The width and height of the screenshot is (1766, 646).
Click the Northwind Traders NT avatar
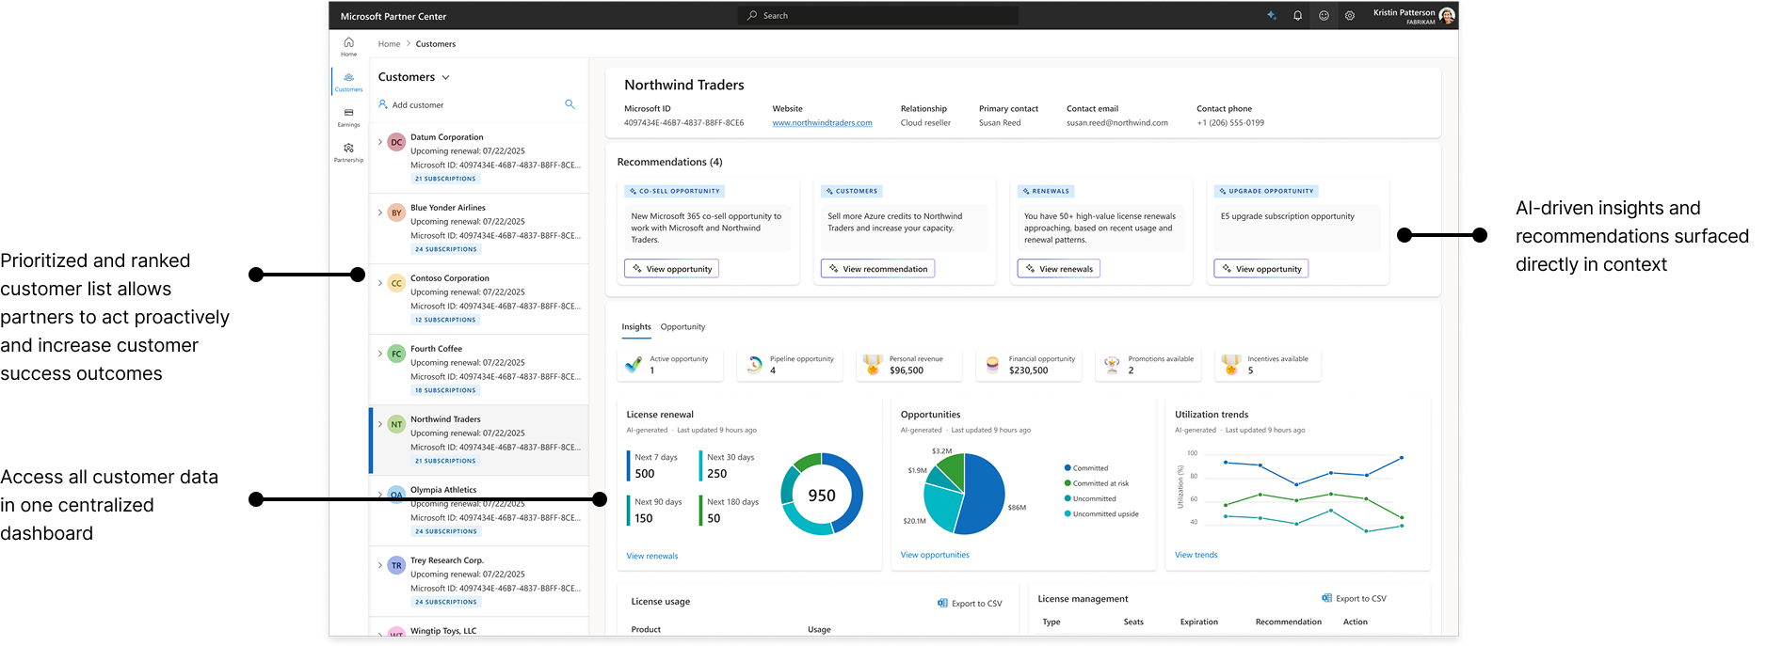396,424
